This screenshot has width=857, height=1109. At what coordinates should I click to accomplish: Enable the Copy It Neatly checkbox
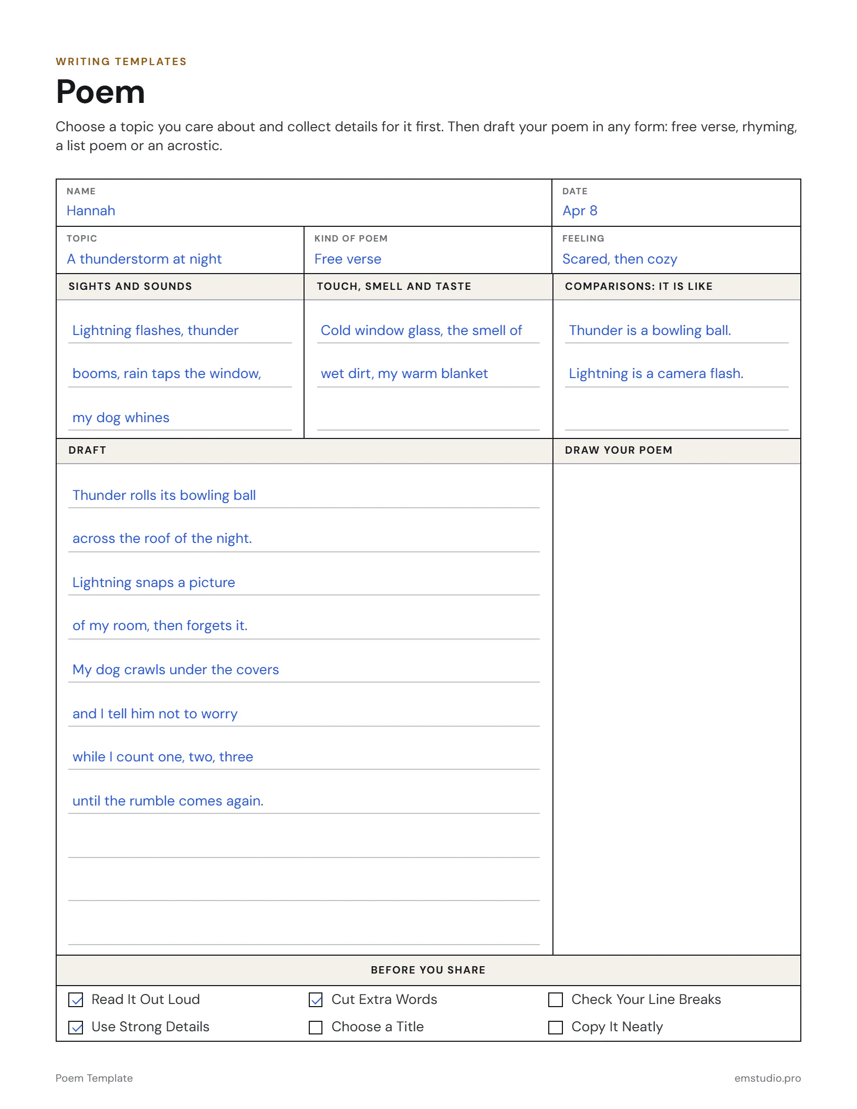pyautogui.click(x=556, y=1027)
